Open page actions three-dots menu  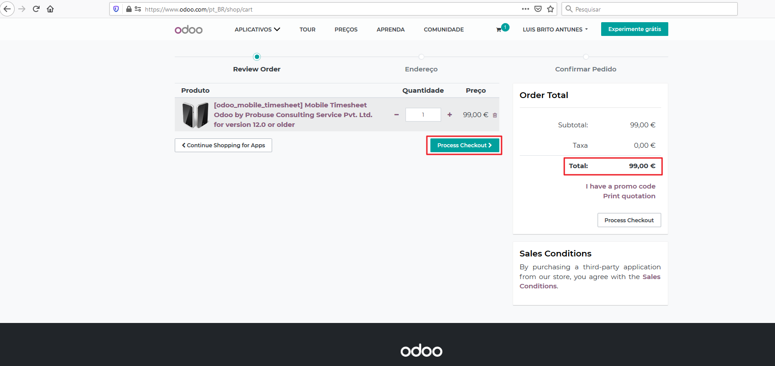pos(525,9)
